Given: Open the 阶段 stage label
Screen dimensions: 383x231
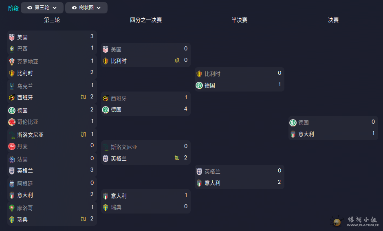Looking at the screenshot, I should tap(13, 8).
